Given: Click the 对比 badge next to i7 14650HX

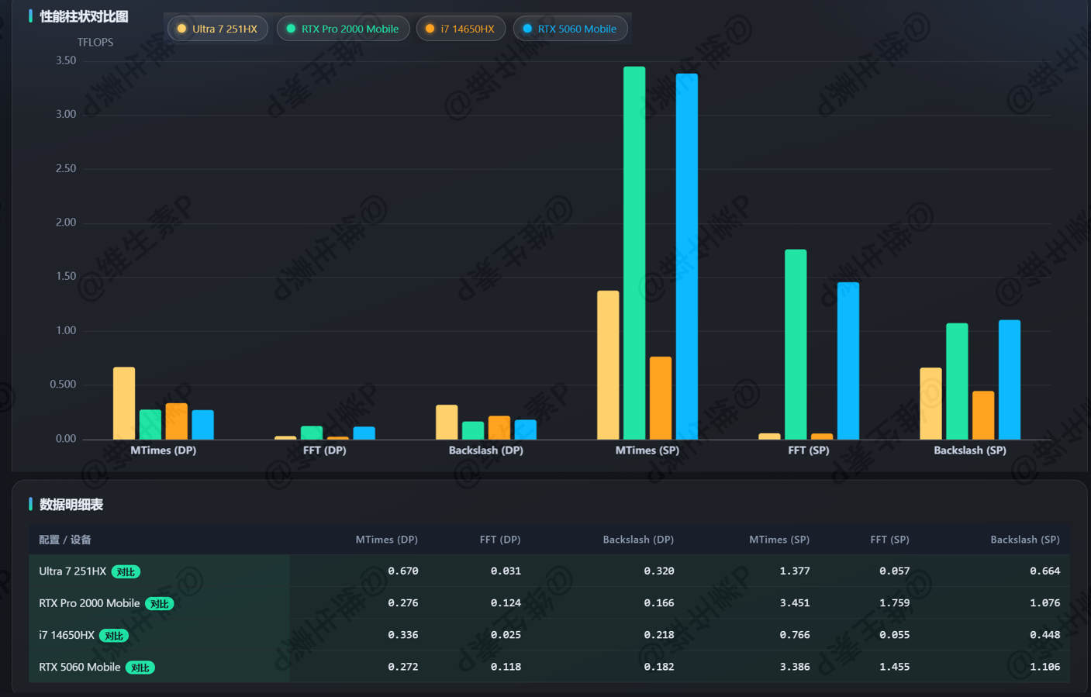Looking at the screenshot, I should click(x=114, y=636).
